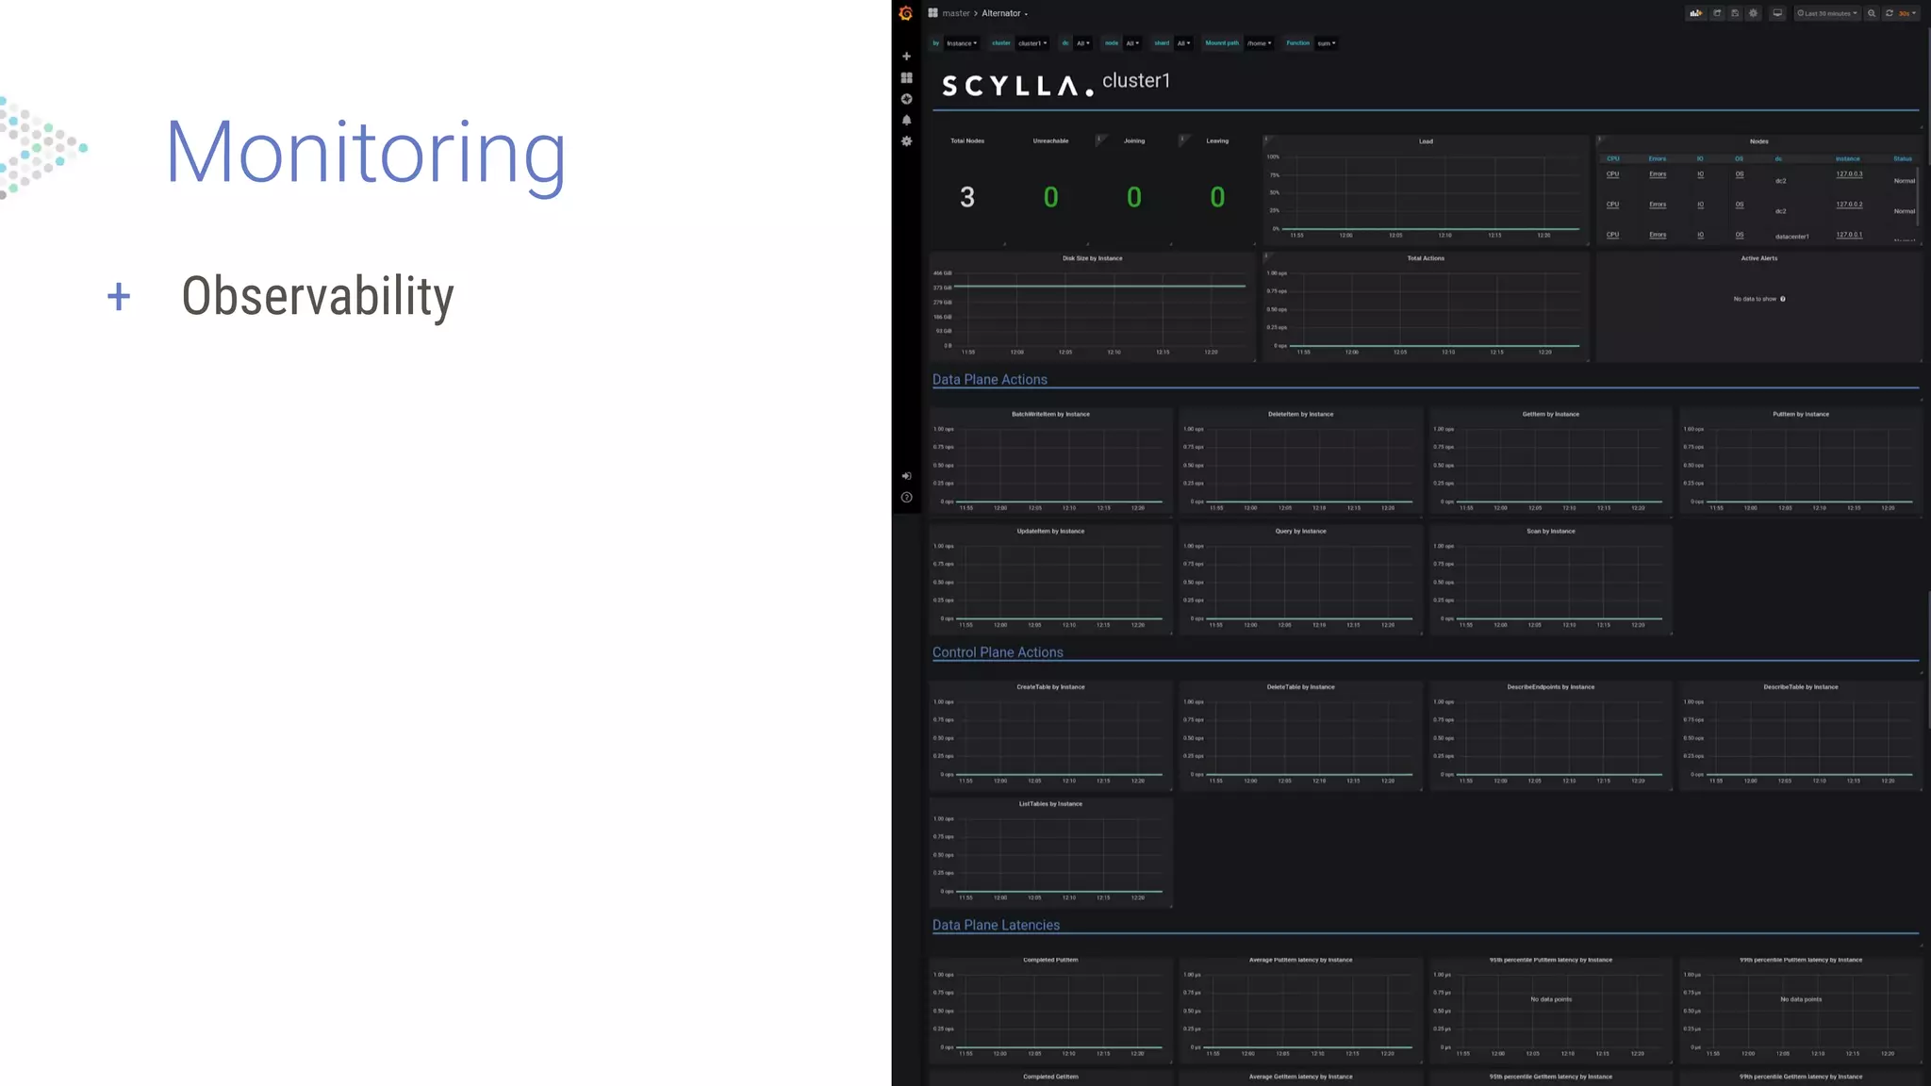Image resolution: width=1931 pixels, height=1086 pixels.
Task: Collapse the Data Plane Latencies row
Action: [996, 926]
